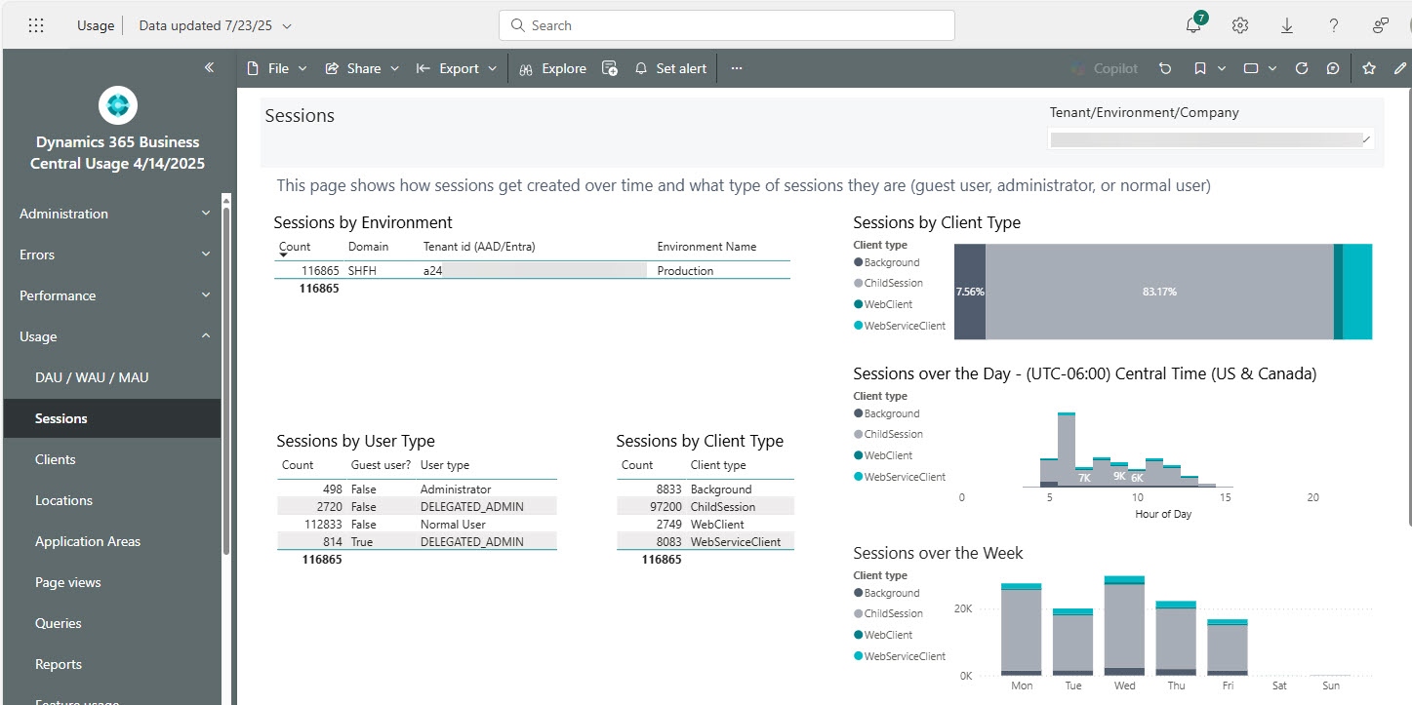
Task: Click the telemetry icon next to Explore
Action: click(610, 68)
